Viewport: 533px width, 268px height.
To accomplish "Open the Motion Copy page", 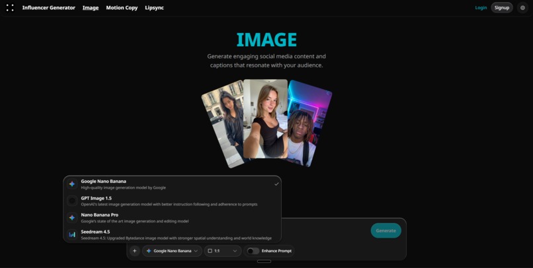I will 122,7.
